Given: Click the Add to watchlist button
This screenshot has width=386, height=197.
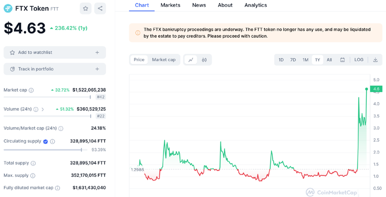Looking at the screenshot, I should click(x=55, y=52).
